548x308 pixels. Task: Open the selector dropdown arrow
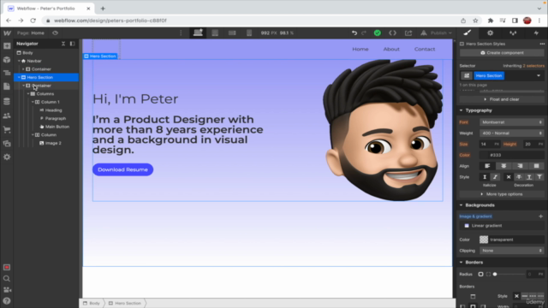click(539, 75)
